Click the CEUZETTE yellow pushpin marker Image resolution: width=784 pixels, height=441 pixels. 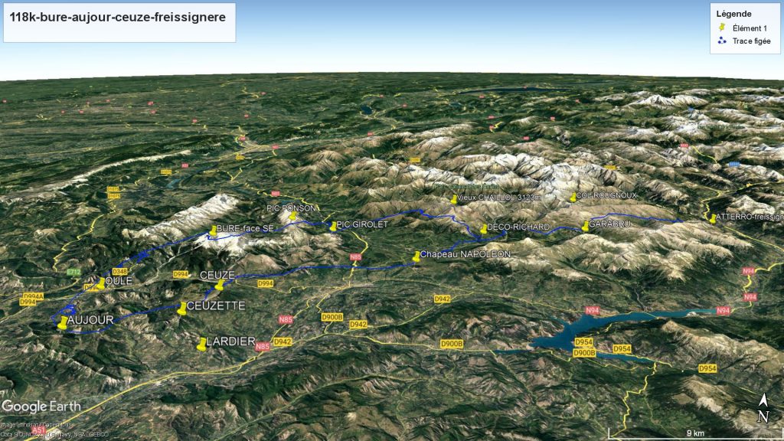[x=182, y=308]
